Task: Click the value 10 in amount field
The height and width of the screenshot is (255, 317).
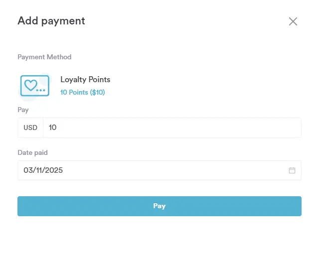Action: click(x=53, y=127)
